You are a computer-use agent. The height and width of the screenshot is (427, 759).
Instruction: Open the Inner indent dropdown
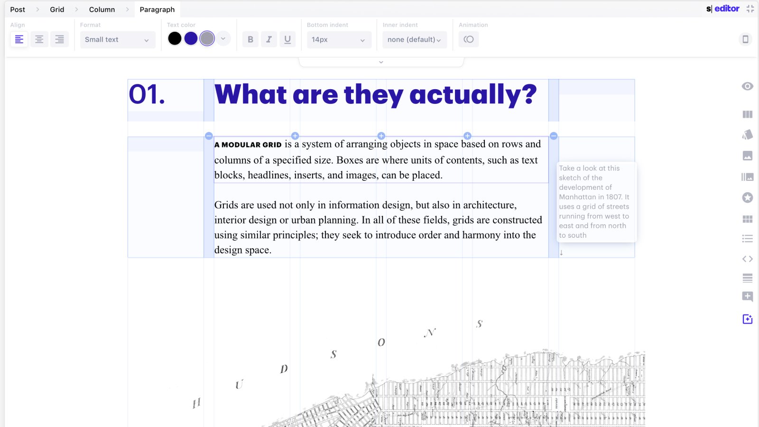[414, 39]
